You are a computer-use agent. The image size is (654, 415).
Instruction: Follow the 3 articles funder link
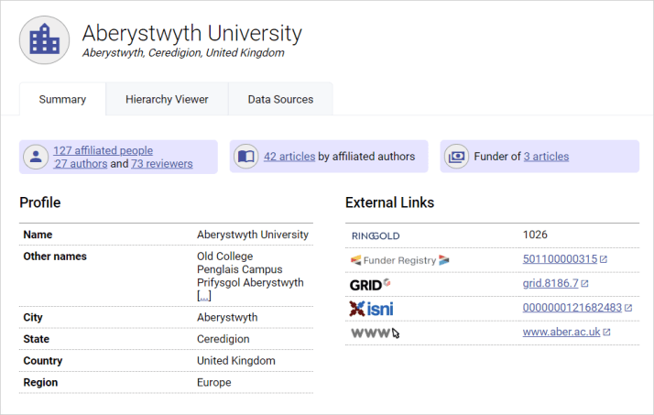click(x=546, y=157)
